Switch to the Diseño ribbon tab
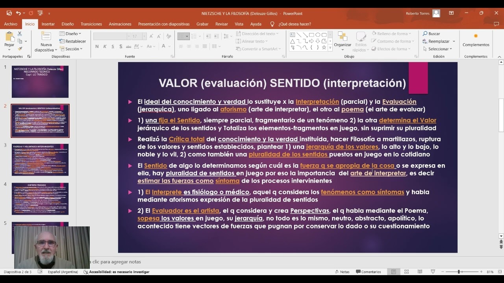Viewport: 504px width, 283px height. click(67, 24)
